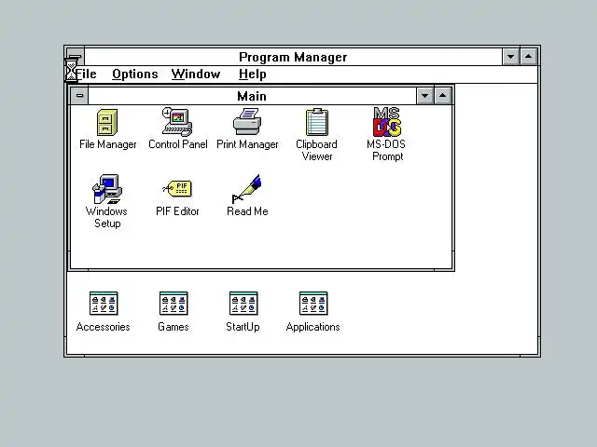
Task: Select the Windows Setup icon
Action: (x=107, y=189)
